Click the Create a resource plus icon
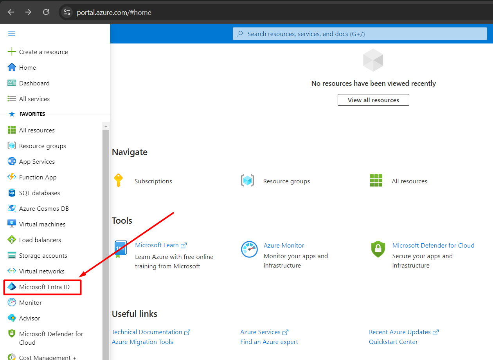 pyautogui.click(x=12, y=52)
